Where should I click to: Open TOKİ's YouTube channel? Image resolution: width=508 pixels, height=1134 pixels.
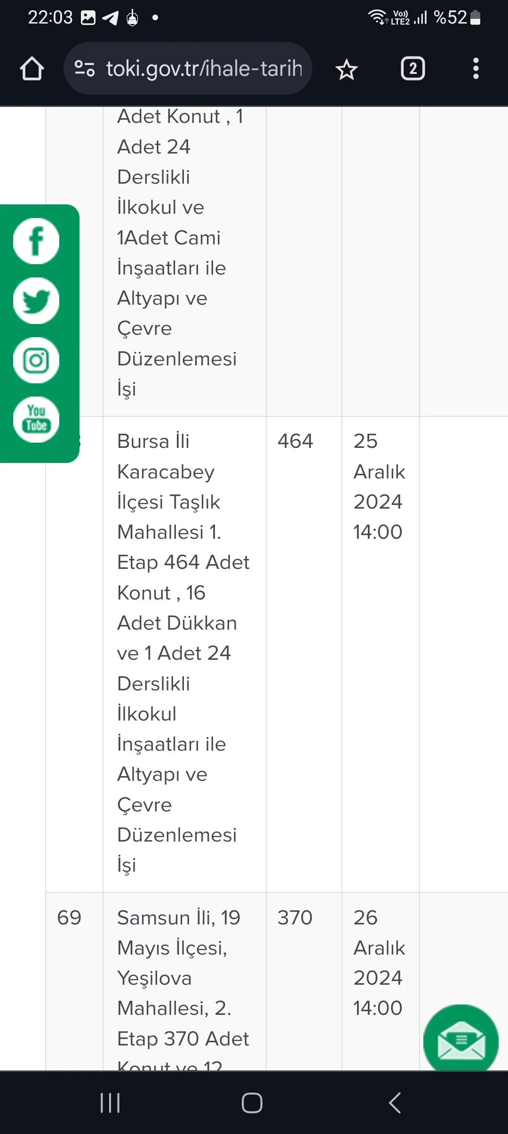[x=36, y=419]
